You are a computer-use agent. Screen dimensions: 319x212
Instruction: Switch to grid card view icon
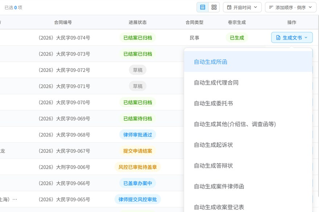pos(214,7)
